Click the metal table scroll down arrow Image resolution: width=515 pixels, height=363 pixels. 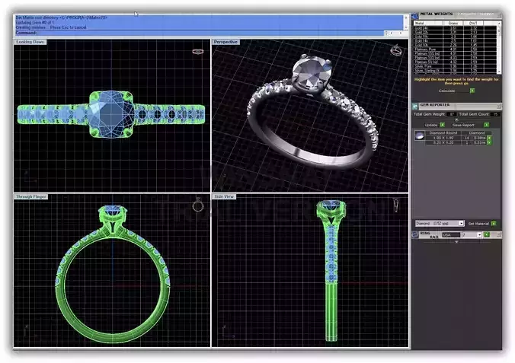499,72
